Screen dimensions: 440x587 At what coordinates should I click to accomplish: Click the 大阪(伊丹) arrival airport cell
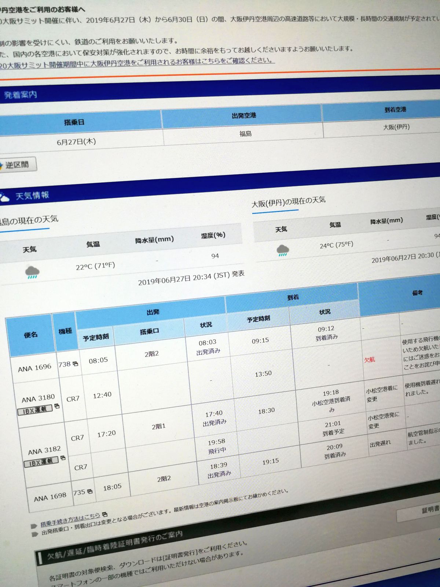(x=396, y=127)
